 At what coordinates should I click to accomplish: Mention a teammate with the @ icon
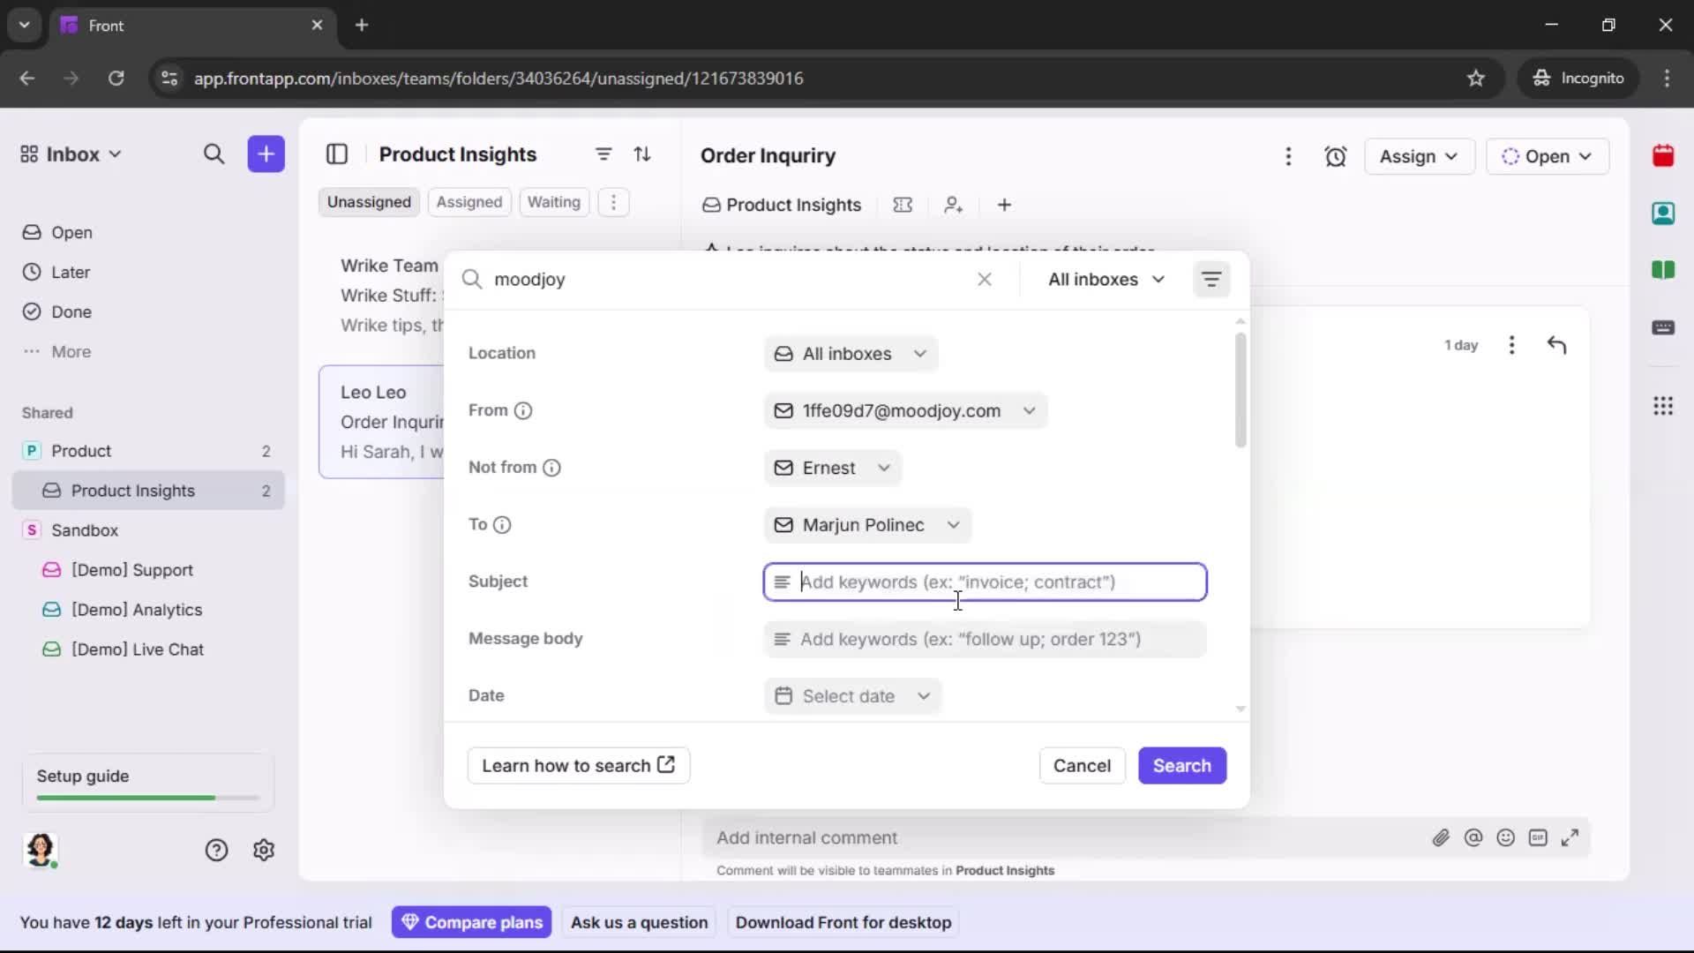[1474, 837]
